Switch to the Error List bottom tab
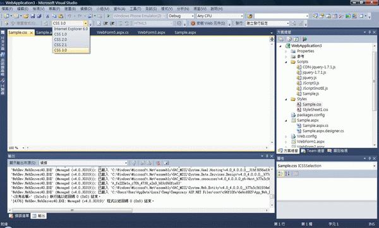 (x=19, y=216)
